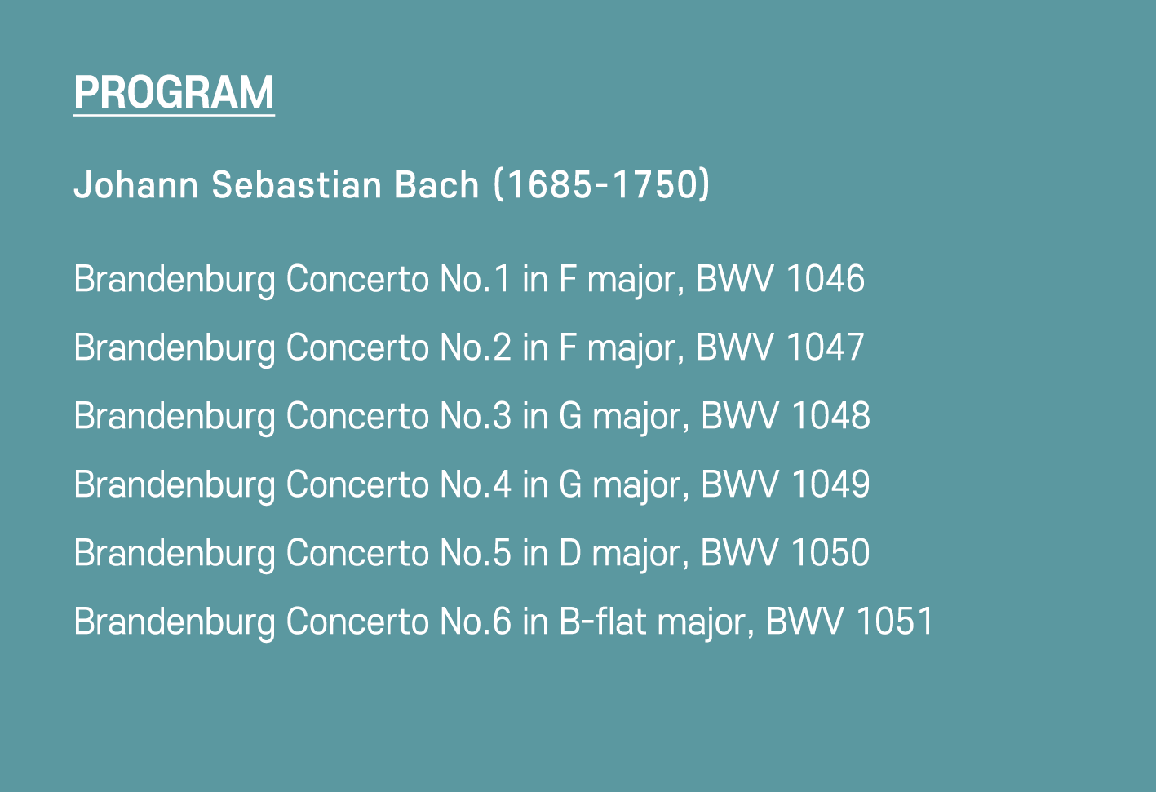Select catalog number BWV 1050

pos(785,554)
